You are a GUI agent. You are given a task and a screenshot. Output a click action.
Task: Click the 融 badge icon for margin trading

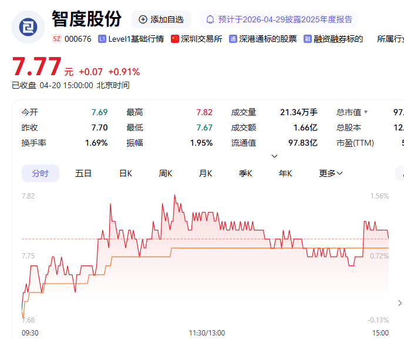308,39
